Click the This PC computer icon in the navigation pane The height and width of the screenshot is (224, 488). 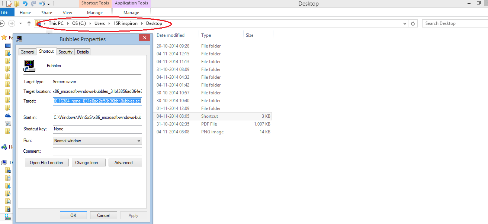(4, 162)
